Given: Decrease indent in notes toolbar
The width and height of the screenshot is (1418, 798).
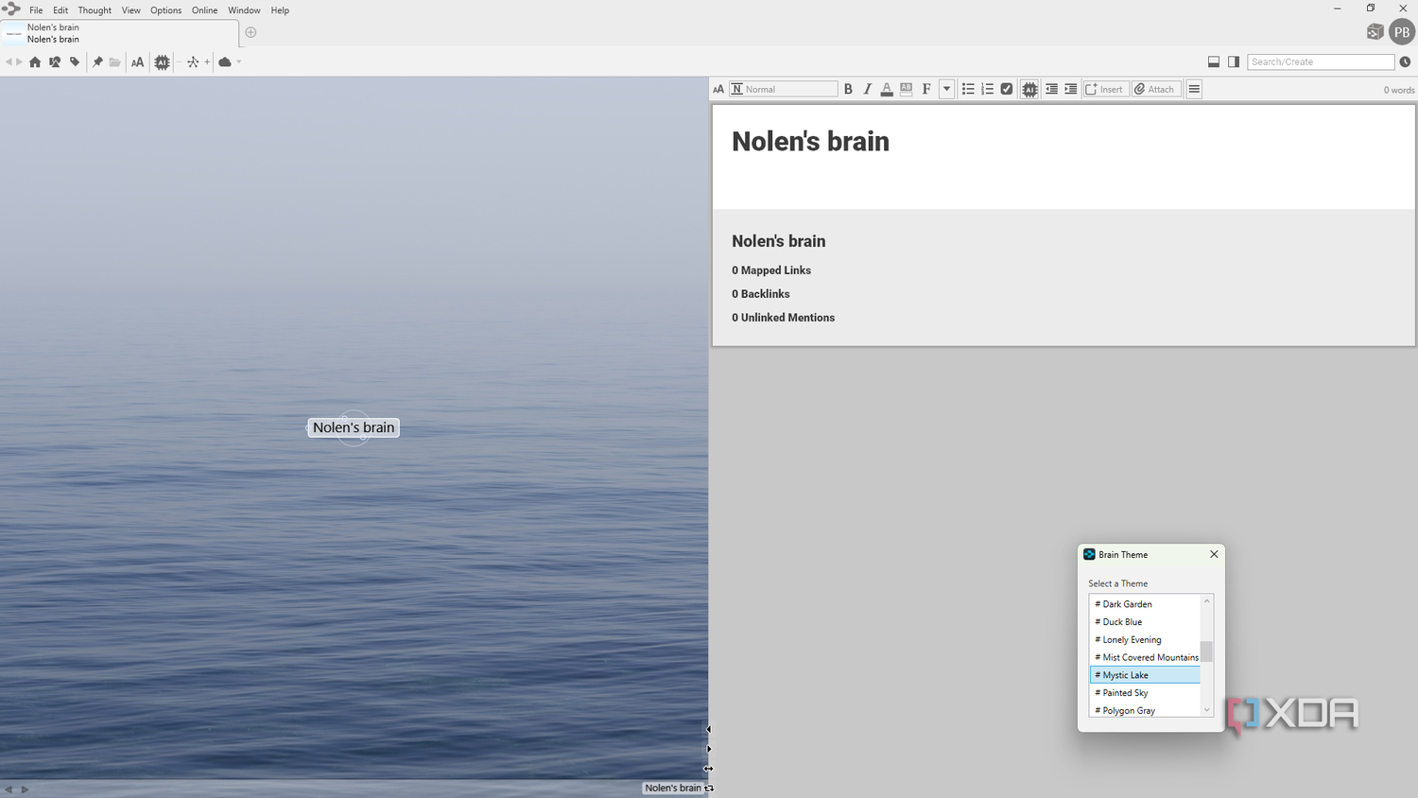Looking at the screenshot, I should click(1051, 89).
